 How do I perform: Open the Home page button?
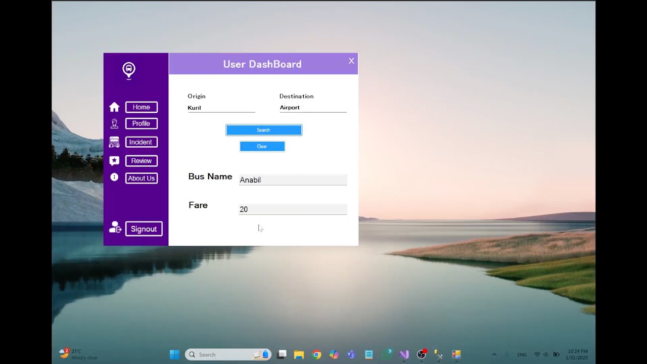[142, 107]
